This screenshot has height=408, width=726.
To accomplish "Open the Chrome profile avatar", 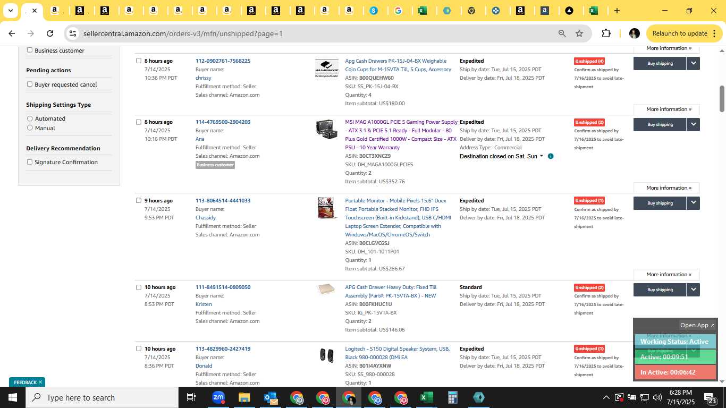I will (634, 33).
